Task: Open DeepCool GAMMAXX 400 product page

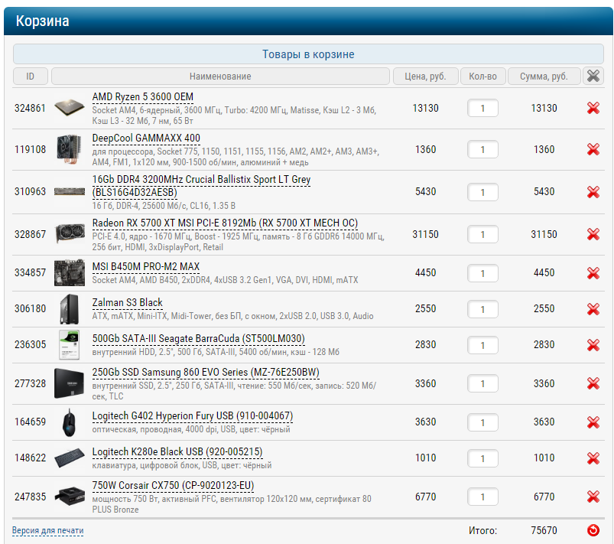Action: [146, 138]
